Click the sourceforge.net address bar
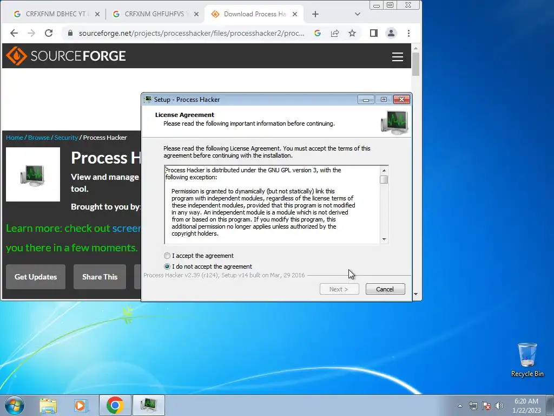 click(191, 33)
